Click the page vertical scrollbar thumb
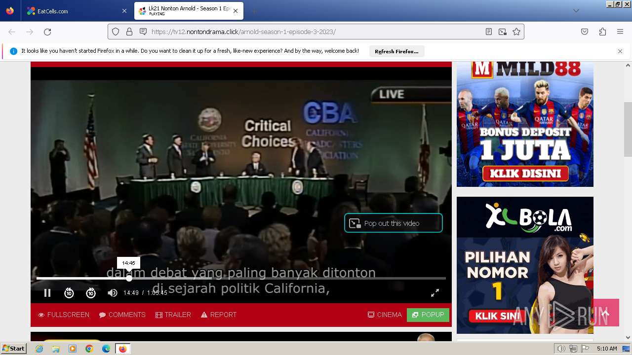 [x=628, y=129]
